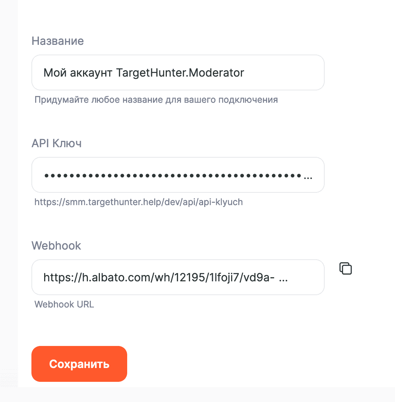
Task: Click the Название field label
Action: click(58, 41)
